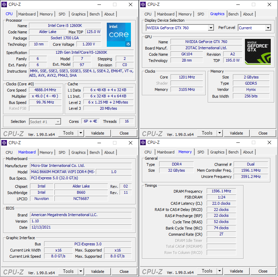Click CPU-Z app icon in Graphics window title bar
This screenshot has height=277, width=278.
pos(143,4)
